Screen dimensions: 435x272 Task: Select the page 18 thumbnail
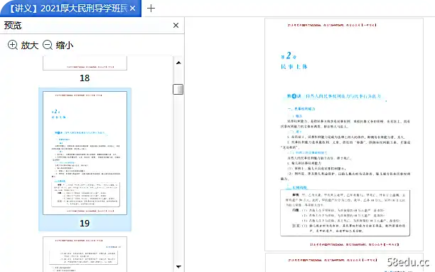[85, 63]
